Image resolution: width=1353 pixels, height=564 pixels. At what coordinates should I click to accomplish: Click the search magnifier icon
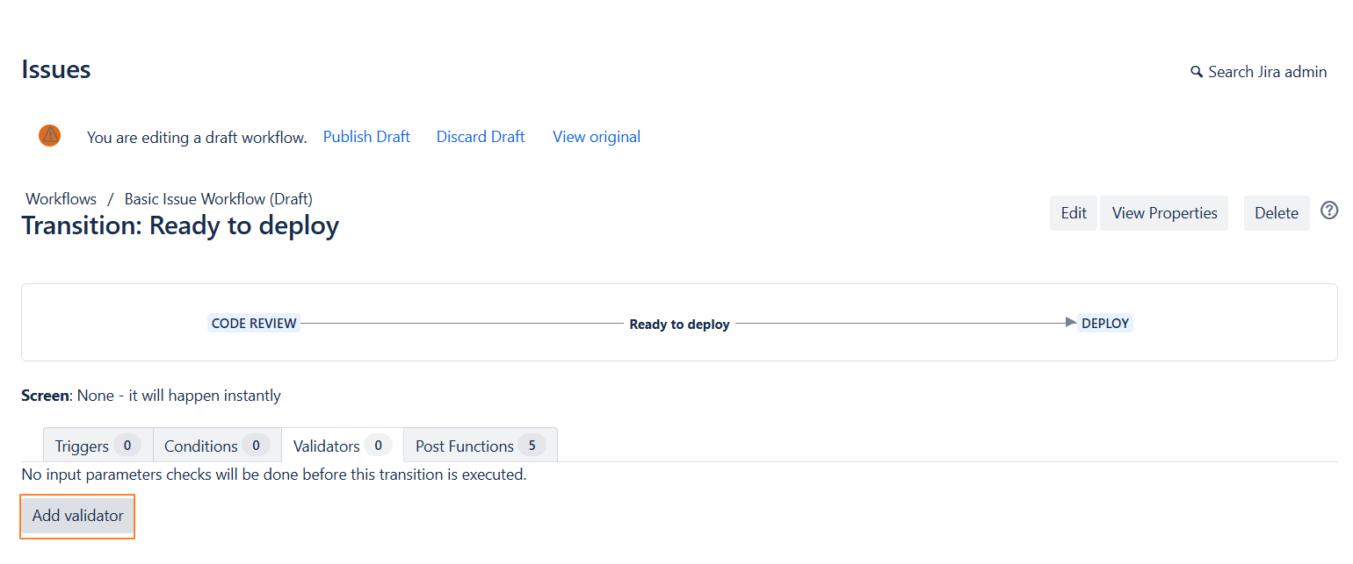(1197, 72)
